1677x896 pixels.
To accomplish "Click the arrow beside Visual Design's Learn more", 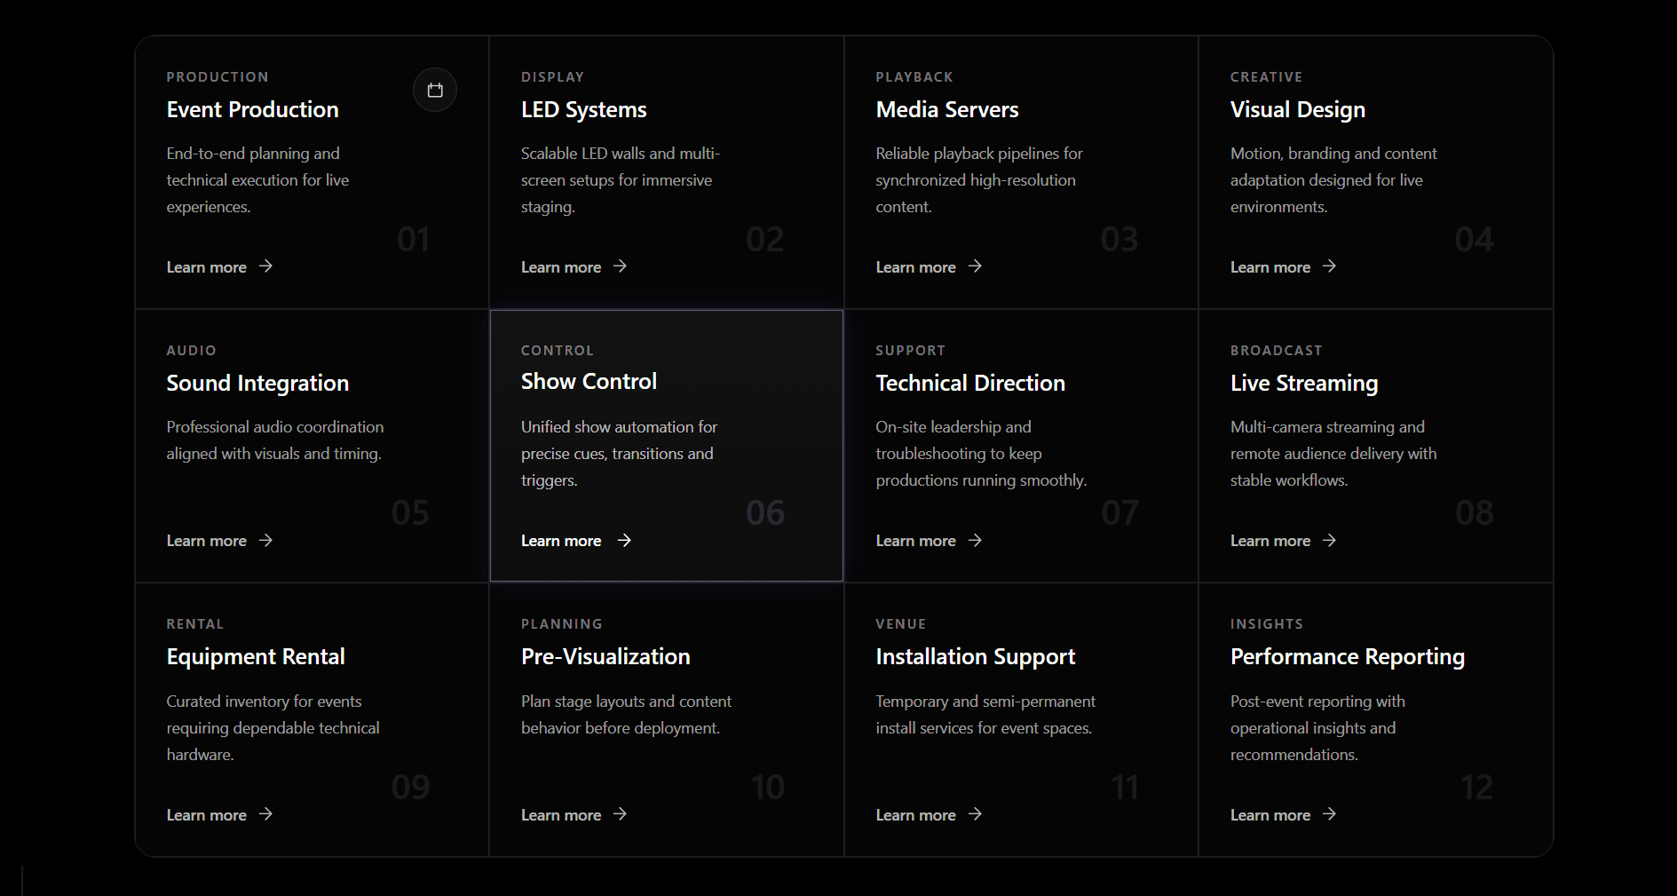I will (x=1329, y=266).
